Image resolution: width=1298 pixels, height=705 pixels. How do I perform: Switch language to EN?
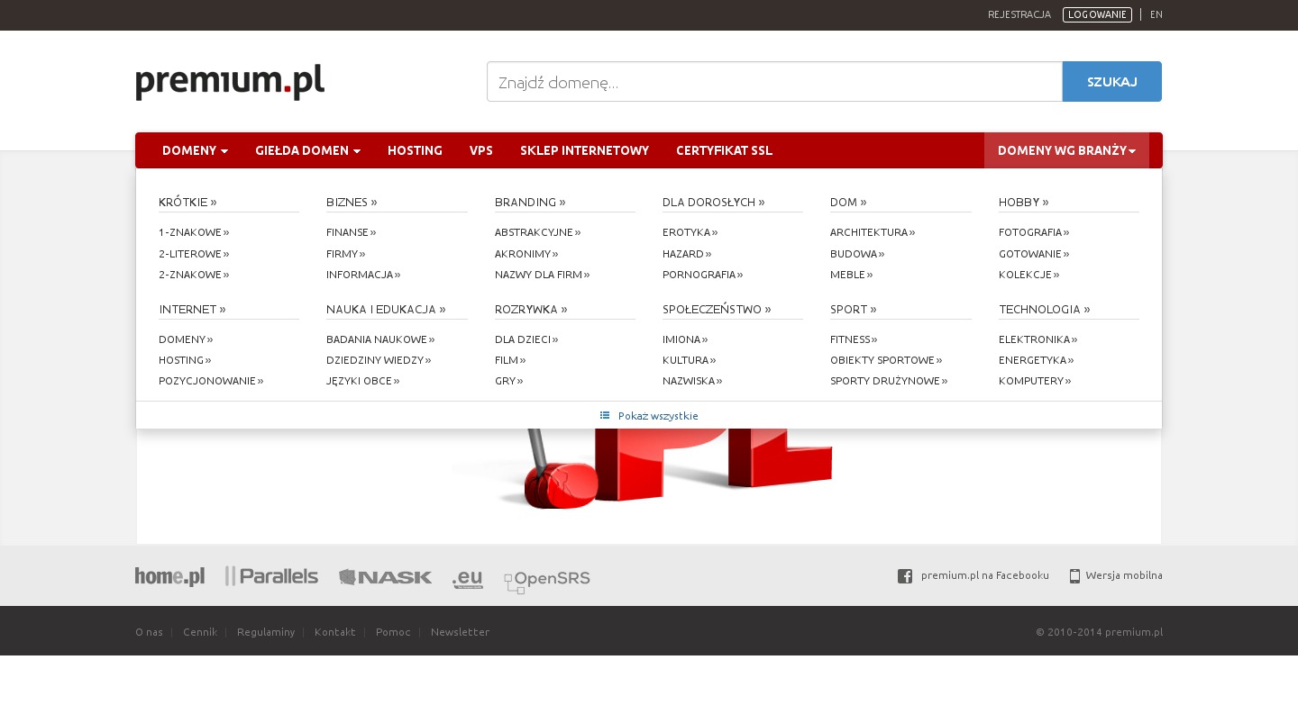(x=1156, y=14)
